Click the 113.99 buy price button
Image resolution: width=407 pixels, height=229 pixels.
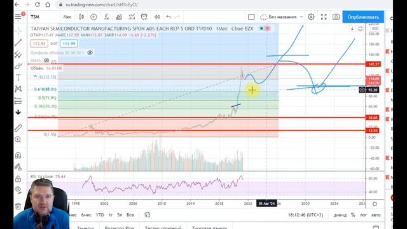69,44
